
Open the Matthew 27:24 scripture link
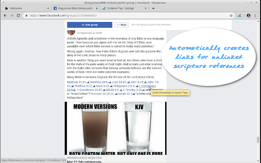77,82
